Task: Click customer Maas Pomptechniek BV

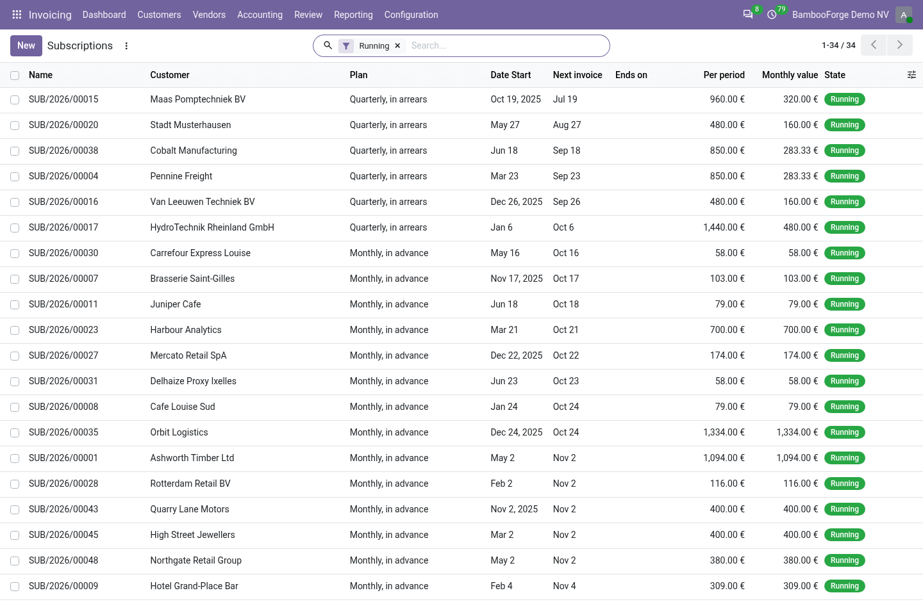Action: pyautogui.click(x=198, y=99)
